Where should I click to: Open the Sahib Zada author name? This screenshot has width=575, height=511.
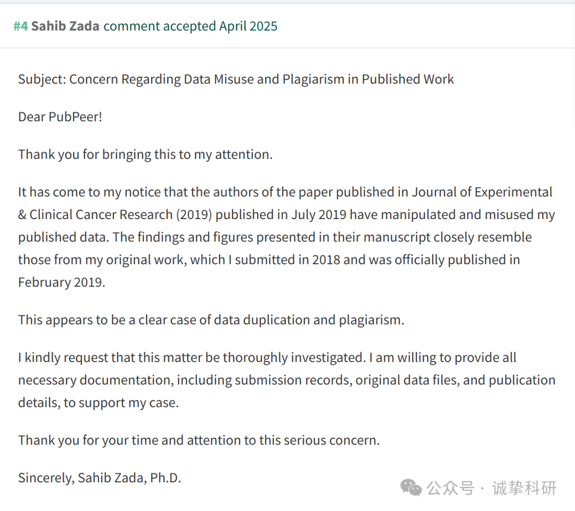[65, 27]
